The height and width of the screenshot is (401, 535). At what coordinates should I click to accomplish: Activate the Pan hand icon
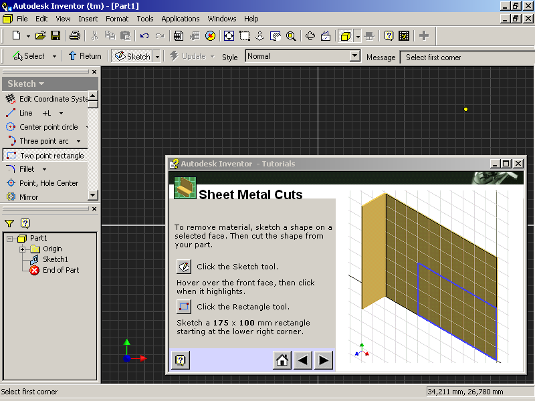point(276,36)
